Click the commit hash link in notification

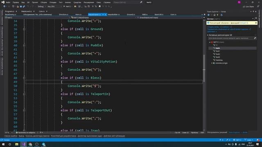tap(244, 23)
